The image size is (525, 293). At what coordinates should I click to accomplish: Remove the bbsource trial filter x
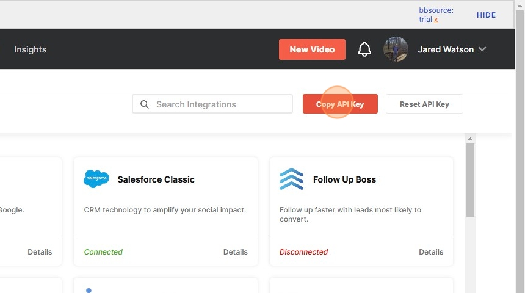point(436,20)
